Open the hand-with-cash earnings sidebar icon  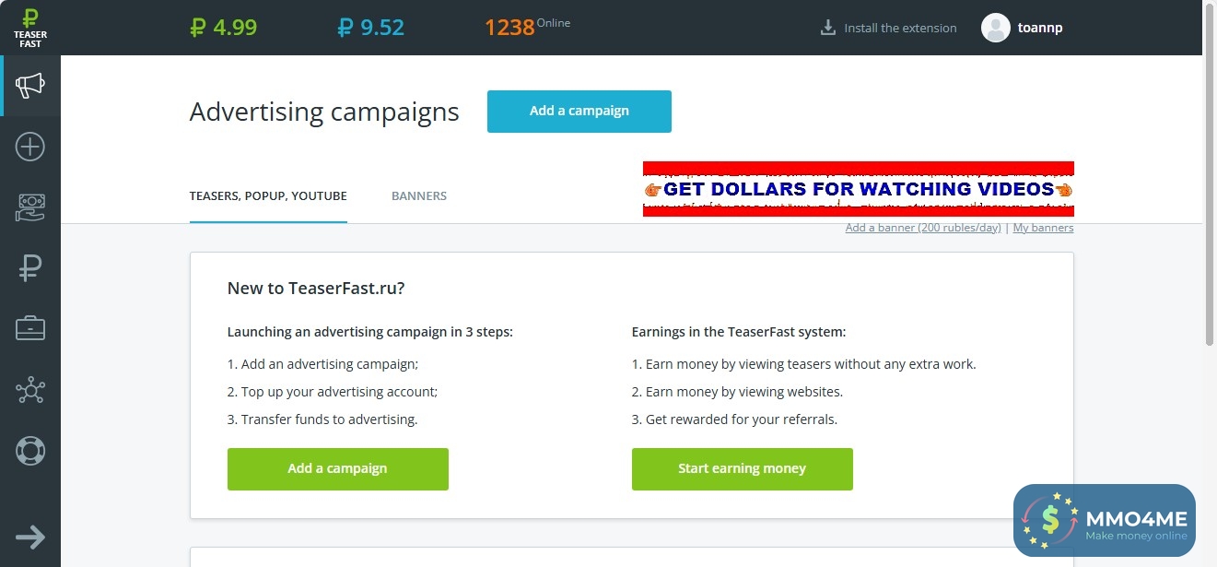tap(29, 207)
